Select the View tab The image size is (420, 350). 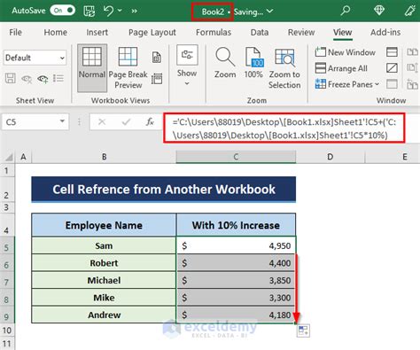point(342,32)
